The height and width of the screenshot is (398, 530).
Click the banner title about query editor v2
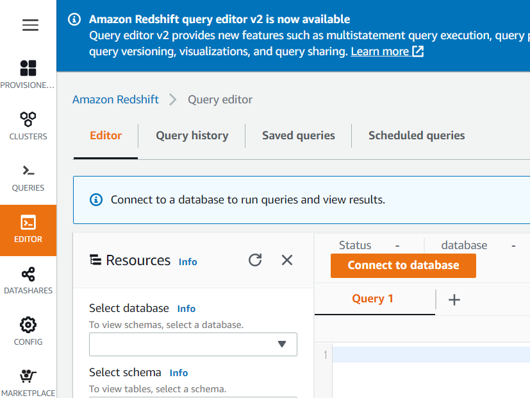click(x=219, y=19)
